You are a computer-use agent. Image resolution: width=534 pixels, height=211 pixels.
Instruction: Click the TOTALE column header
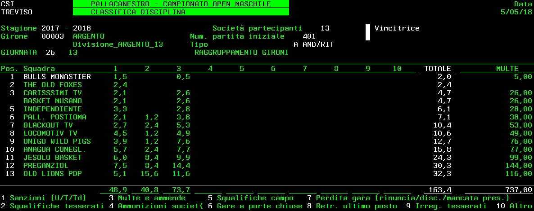coord(437,69)
